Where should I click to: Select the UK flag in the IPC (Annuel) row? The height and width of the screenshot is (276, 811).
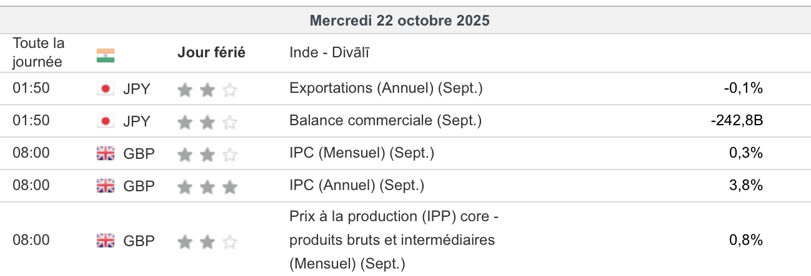point(106,186)
